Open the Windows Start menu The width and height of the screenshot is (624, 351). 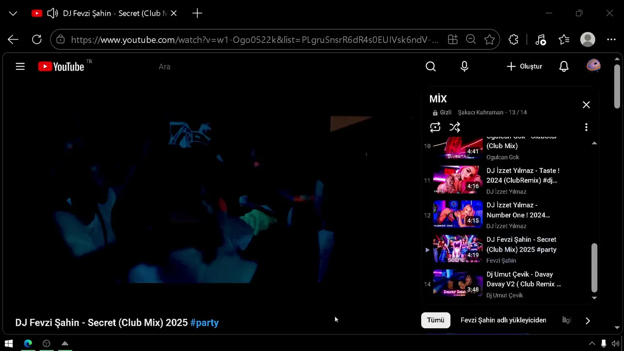point(9,344)
